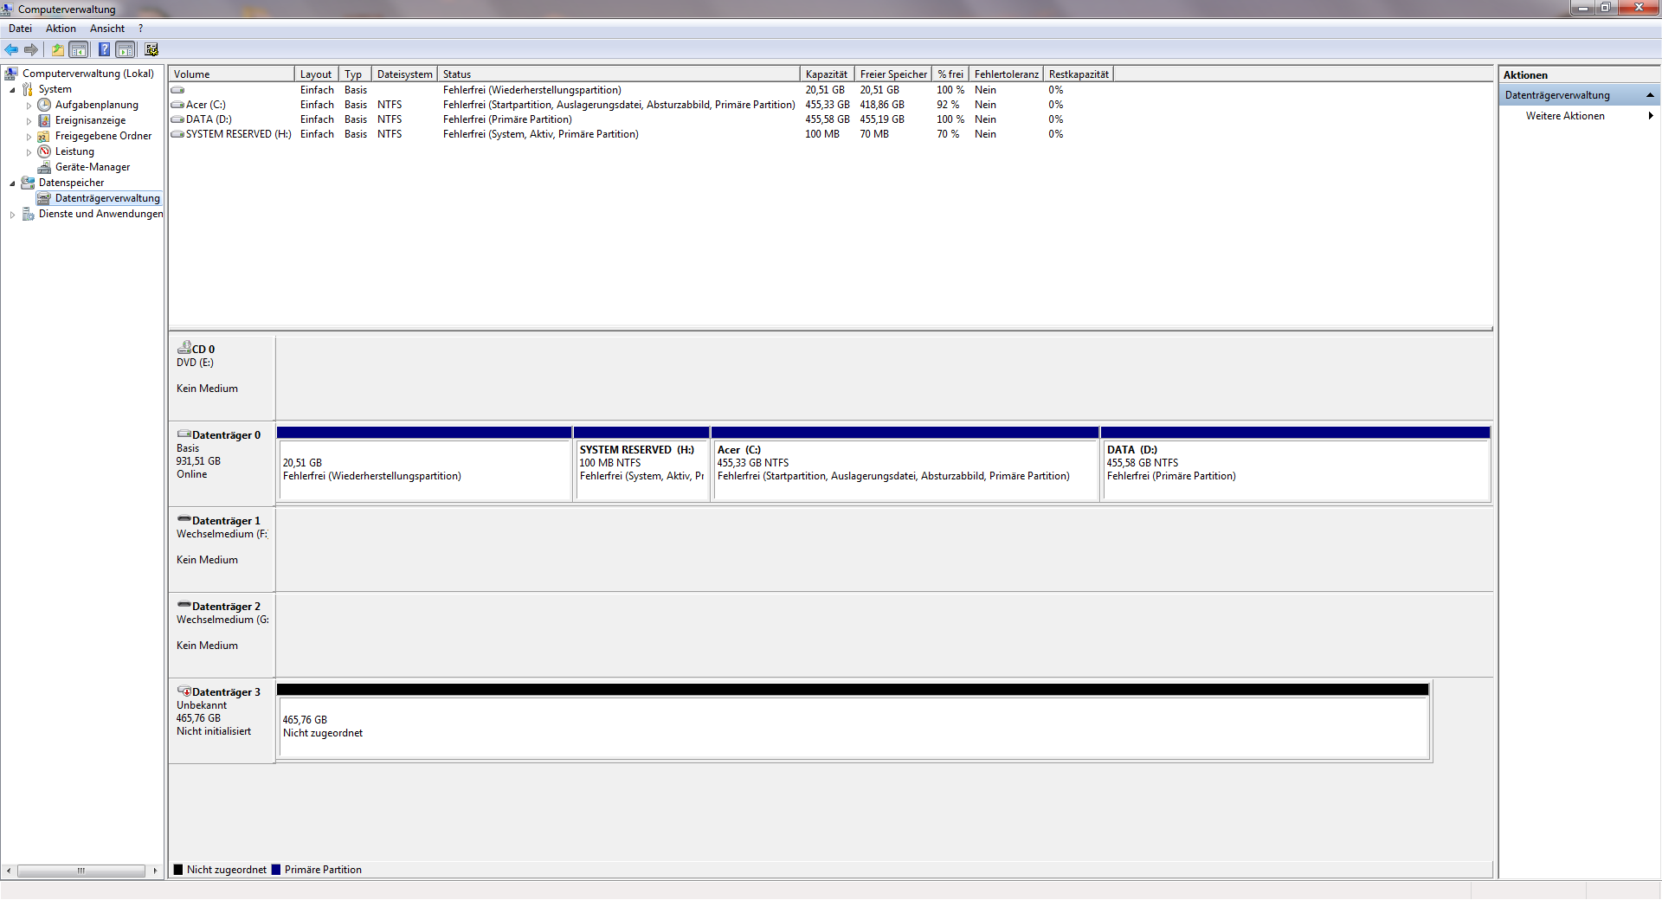
Task: Expand the Leistung node
Action: [29, 152]
